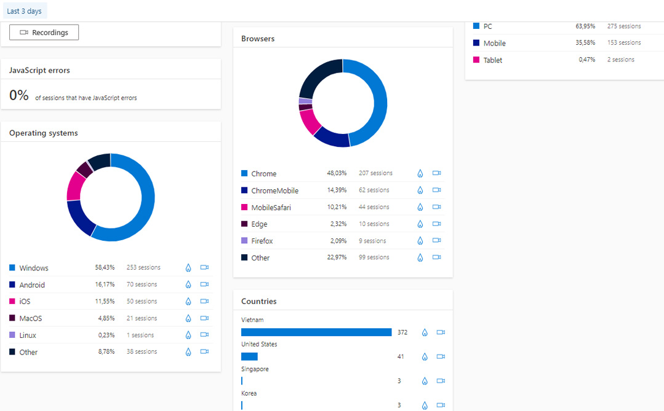
Task: Click the Edge browser label
Action: (x=259, y=224)
